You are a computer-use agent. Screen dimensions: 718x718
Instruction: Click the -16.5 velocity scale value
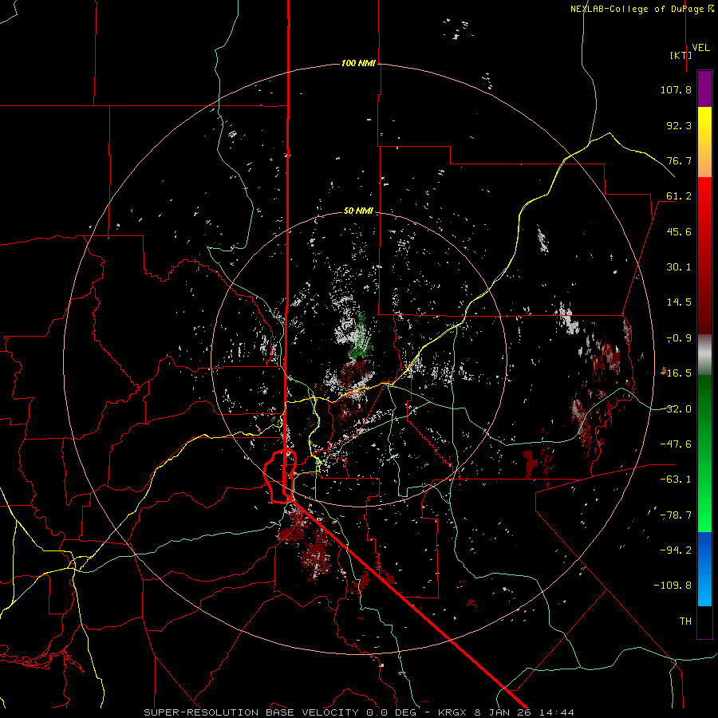click(x=676, y=373)
